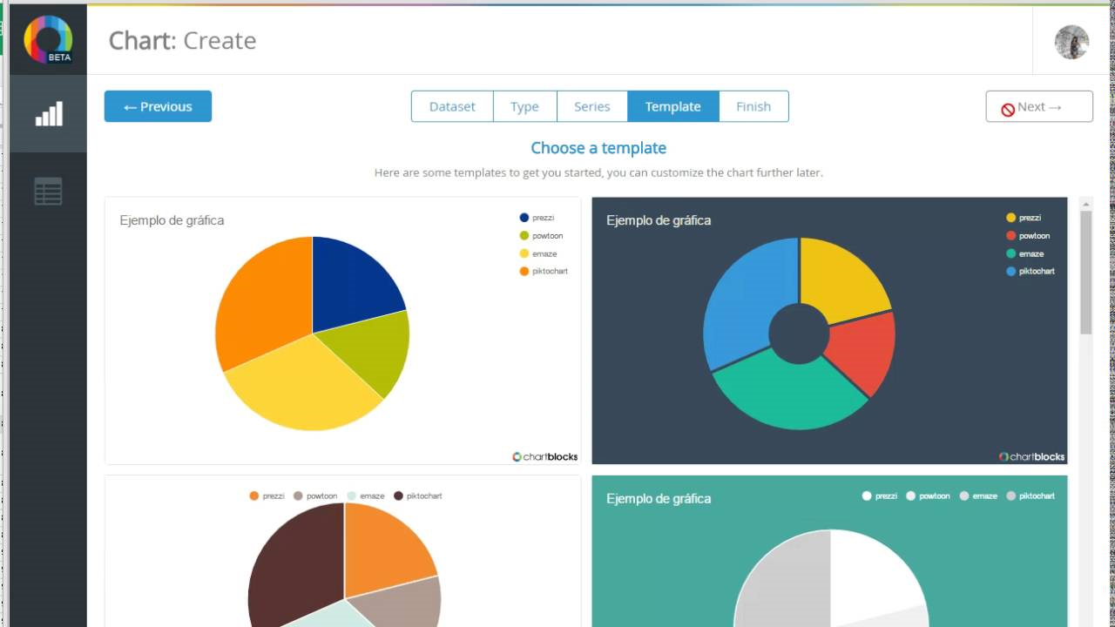The width and height of the screenshot is (1115, 627).
Task: Click the Previous button
Action: pos(158,106)
